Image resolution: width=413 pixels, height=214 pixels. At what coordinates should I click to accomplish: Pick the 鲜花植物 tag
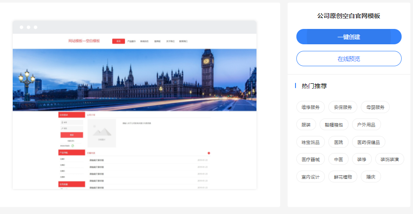342,177
